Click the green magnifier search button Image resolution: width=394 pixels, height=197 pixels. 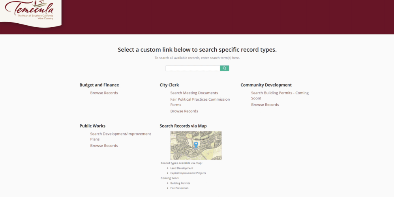(x=224, y=68)
